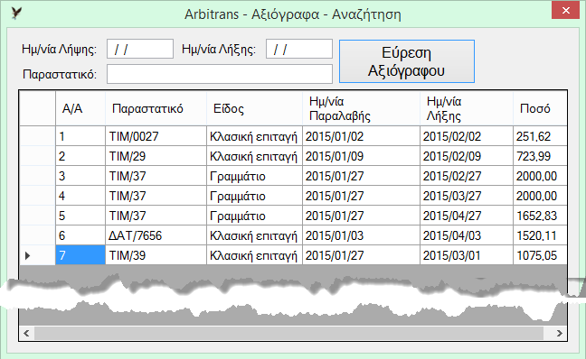Select receipt date cell 2015/01/03
Image resolution: width=586 pixels, height=359 pixels.
click(x=361, y=235)
